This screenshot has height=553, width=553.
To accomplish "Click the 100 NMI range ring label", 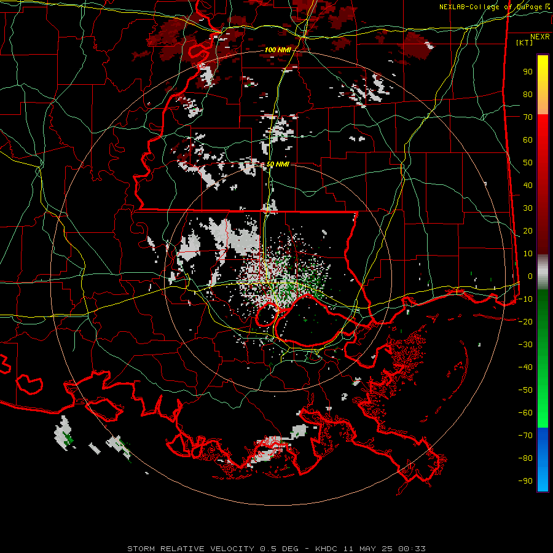I will (278, 50).
